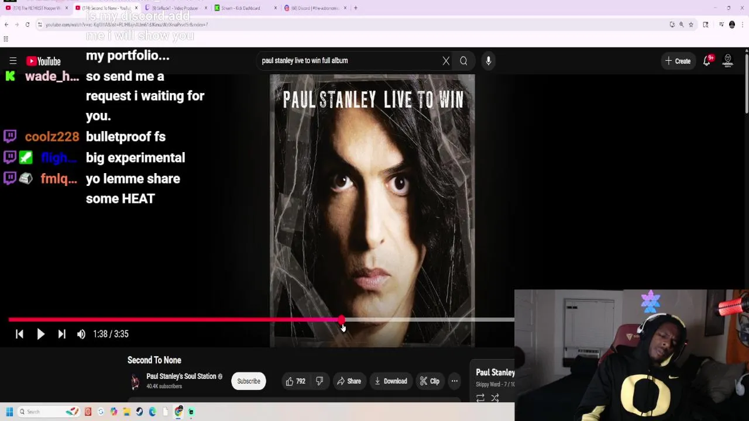Open Copilot icon in taskbar
This screenshot has width=749, height=421.
tap(114, 412)
